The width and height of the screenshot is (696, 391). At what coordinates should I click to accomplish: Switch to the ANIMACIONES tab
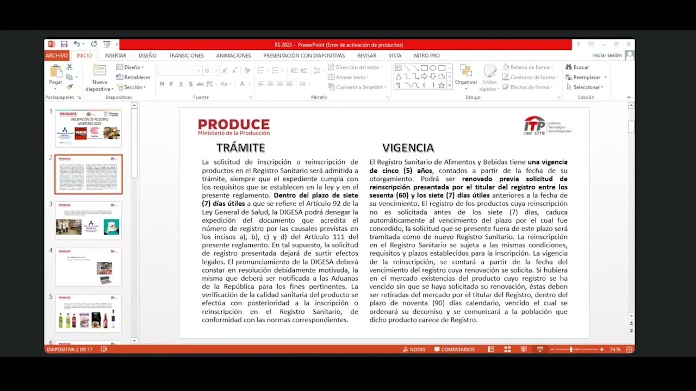point(233,55)
